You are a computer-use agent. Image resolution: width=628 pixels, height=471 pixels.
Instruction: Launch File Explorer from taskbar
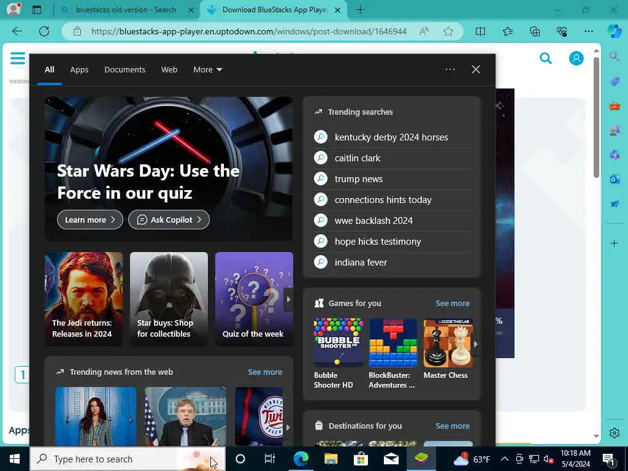point(331,459)
